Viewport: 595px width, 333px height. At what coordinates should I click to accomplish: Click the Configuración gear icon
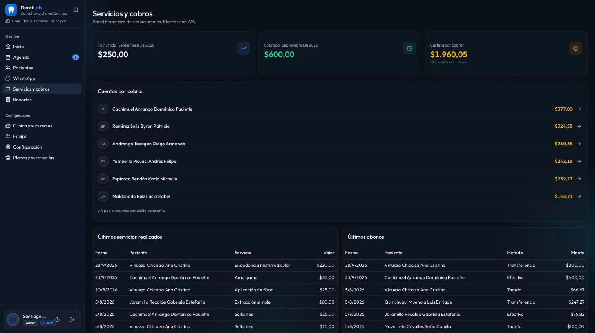(x=8, y=147)
